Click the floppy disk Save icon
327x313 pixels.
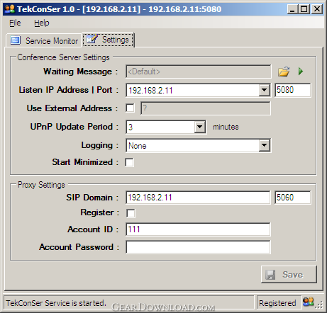pyautogui.click(x=270, y=275)
